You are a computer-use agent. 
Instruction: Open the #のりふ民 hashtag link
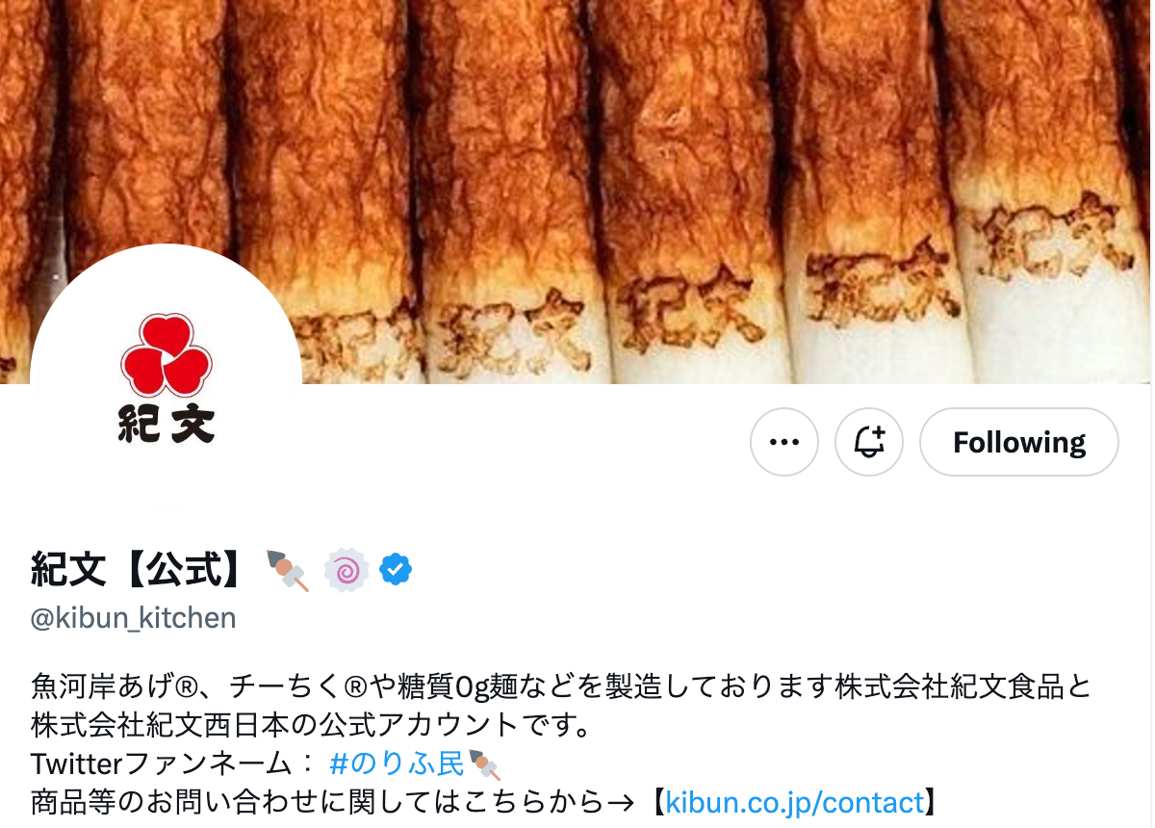[x=397, y=764]
